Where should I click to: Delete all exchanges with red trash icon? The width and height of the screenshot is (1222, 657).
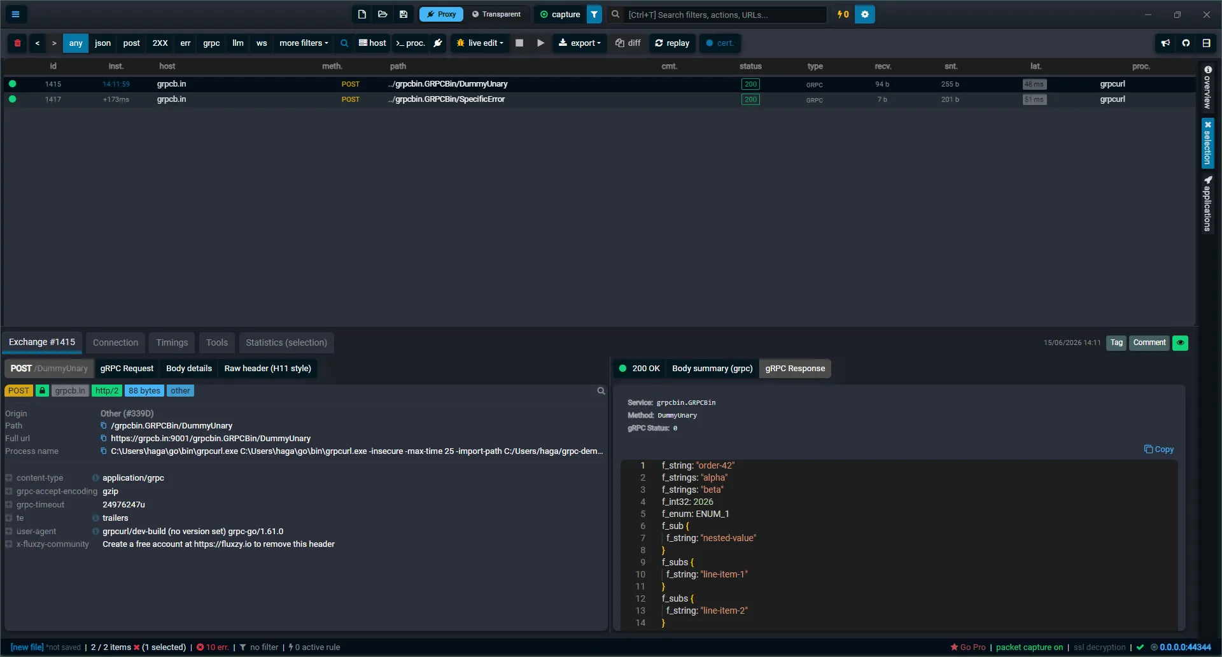pyautogui.click(x=18, y=43)
